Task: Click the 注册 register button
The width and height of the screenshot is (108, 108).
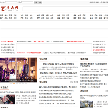Action: (x=40, y=2)
